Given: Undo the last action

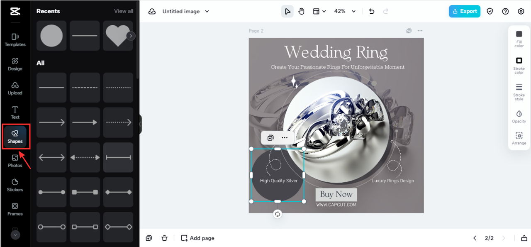Looking at the screenshot, I should (x=372, y=12).
